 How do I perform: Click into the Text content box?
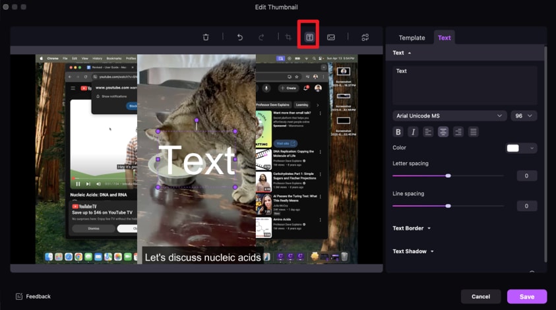coord(464,86)
